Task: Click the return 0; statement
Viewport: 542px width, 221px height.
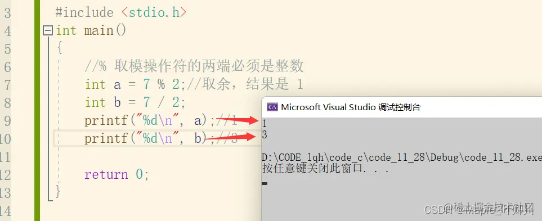Action: 117,174
